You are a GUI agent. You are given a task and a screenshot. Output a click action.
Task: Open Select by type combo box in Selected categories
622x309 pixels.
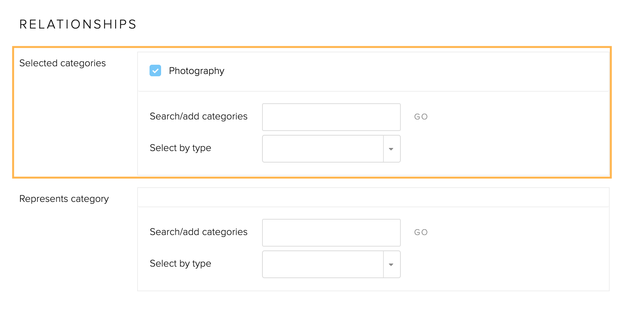(331, 149)
